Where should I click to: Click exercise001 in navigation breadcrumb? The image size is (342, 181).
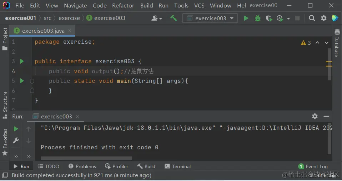coord(20,18)
